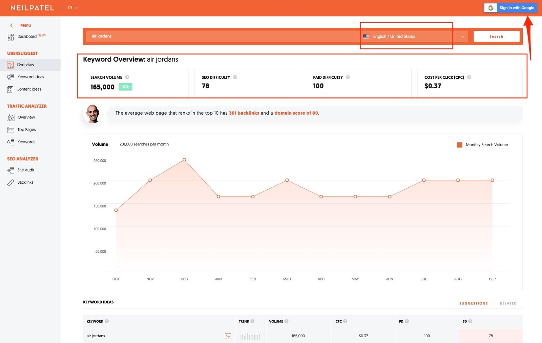Image resolution: width=542 pixels, height=343 pixels.
Task: Click the Top Pages sidebar icon
Action: pyautogui.click(x=11, y=130)
